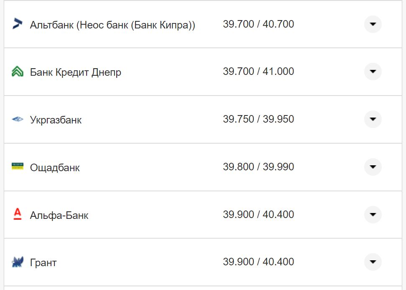Open the Ощадбанк name link
This screenshot has width=406, height=290.
click(x=55, y=168)
